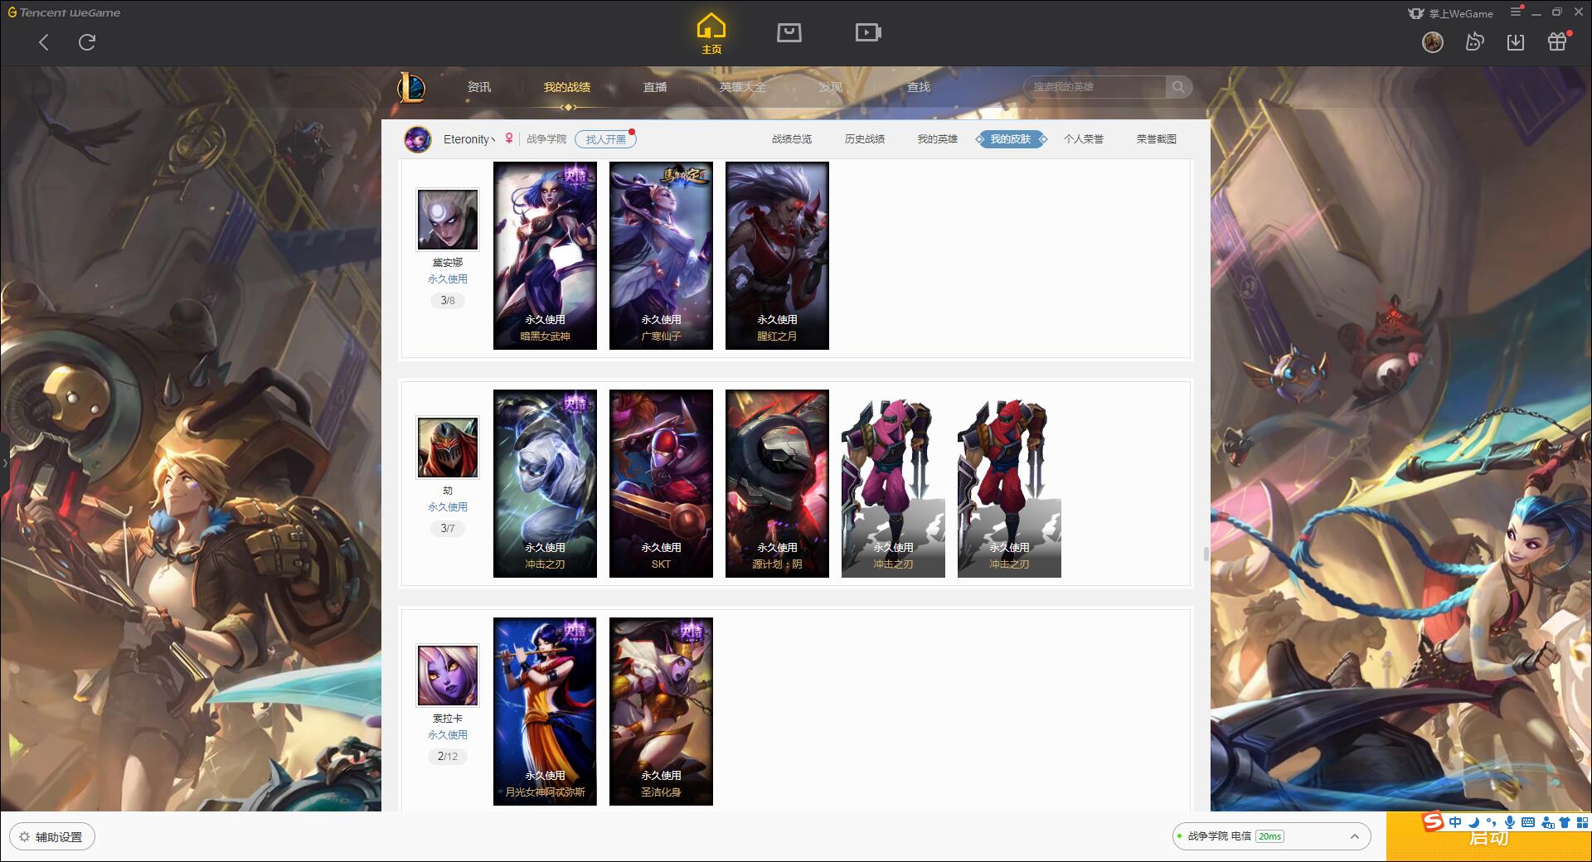Open the video playback icon in top bar

click(868, 32)
